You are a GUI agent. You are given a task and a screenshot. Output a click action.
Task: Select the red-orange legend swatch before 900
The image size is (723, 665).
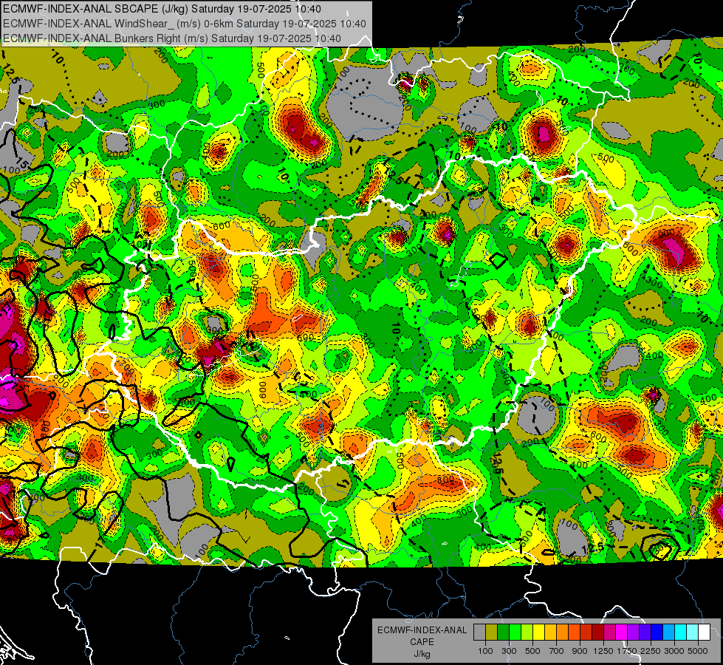tap(574, 632)
